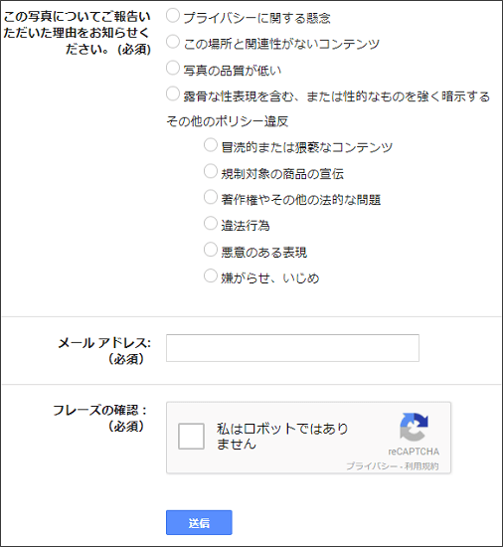Focus the メール アドレス input field
The image size is (503, 547).
[292, 348]
